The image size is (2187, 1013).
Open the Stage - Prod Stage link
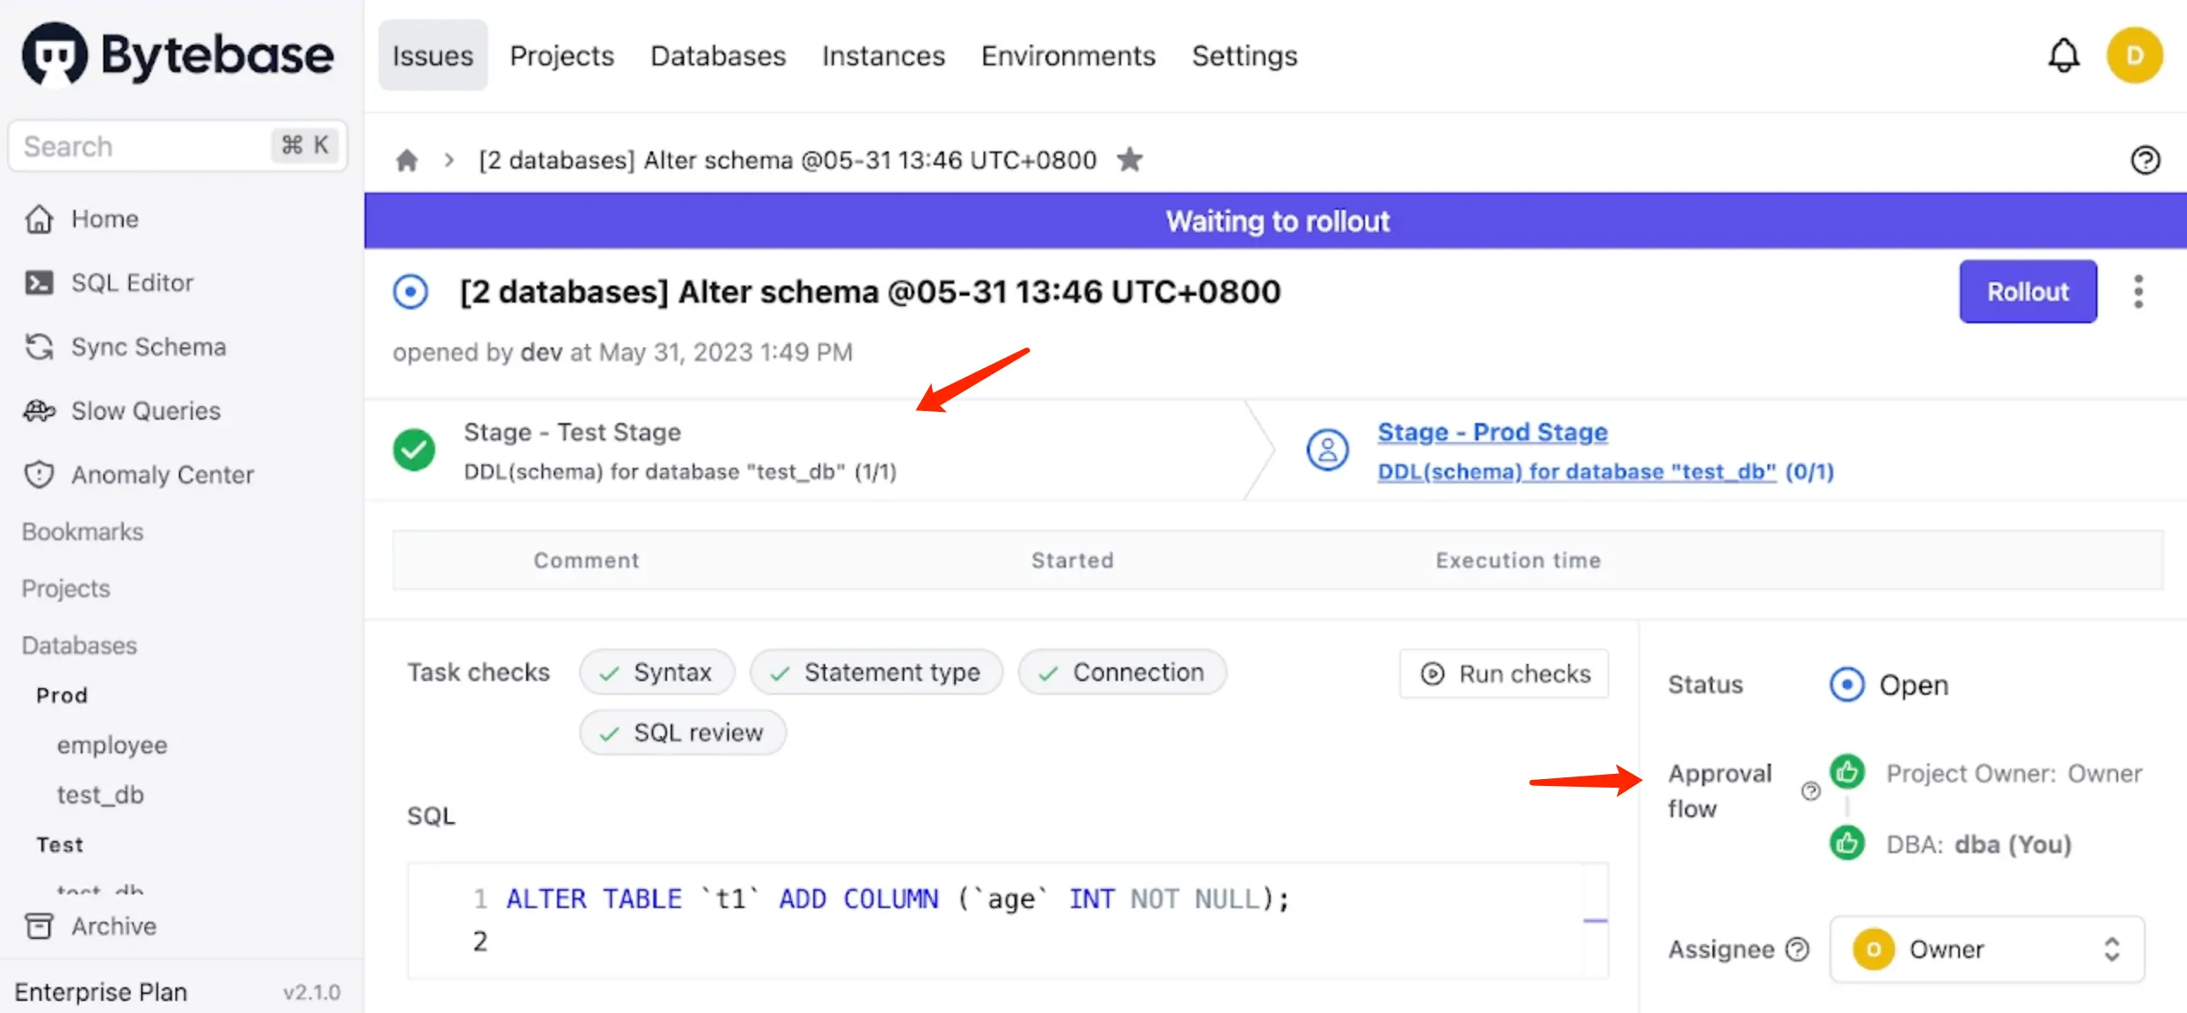1492,432
